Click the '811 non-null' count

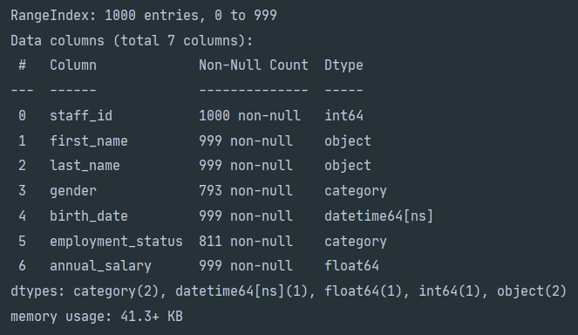click(246, 242)
